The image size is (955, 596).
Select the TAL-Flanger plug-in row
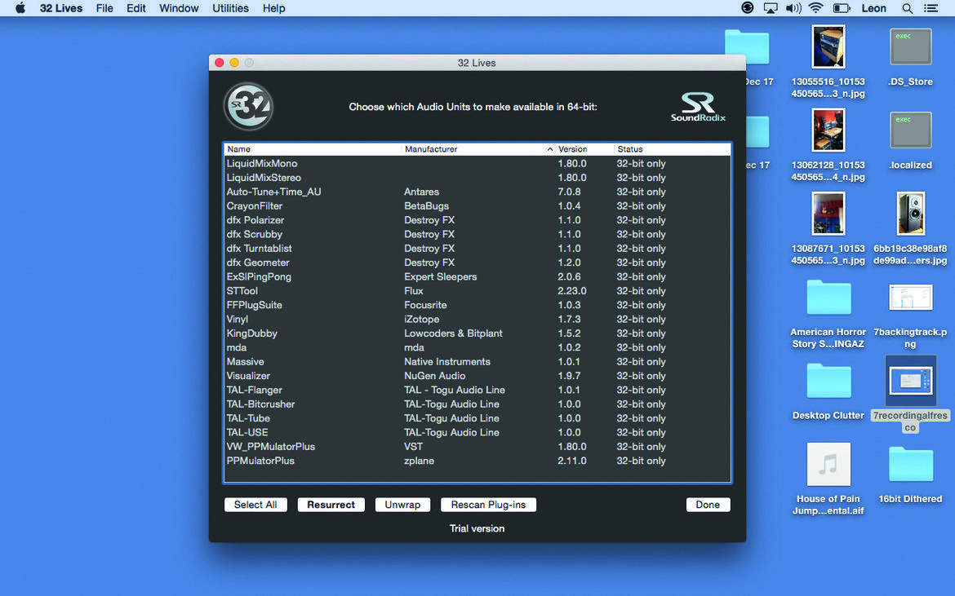pos(477,390)
